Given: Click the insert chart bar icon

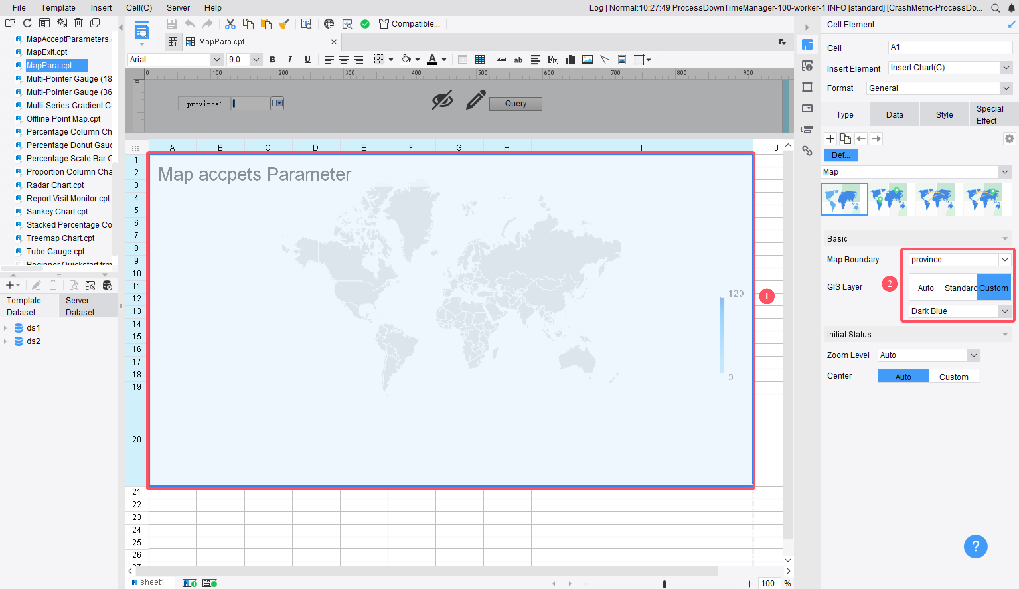Looking at the screenshot, I should coord(570,60).
